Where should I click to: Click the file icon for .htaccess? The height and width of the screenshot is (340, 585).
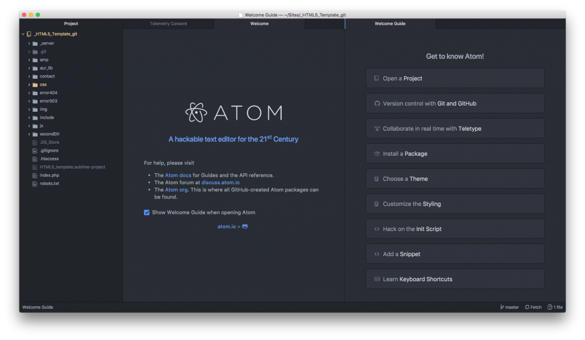pyautogui.click(x=35, y=159)
